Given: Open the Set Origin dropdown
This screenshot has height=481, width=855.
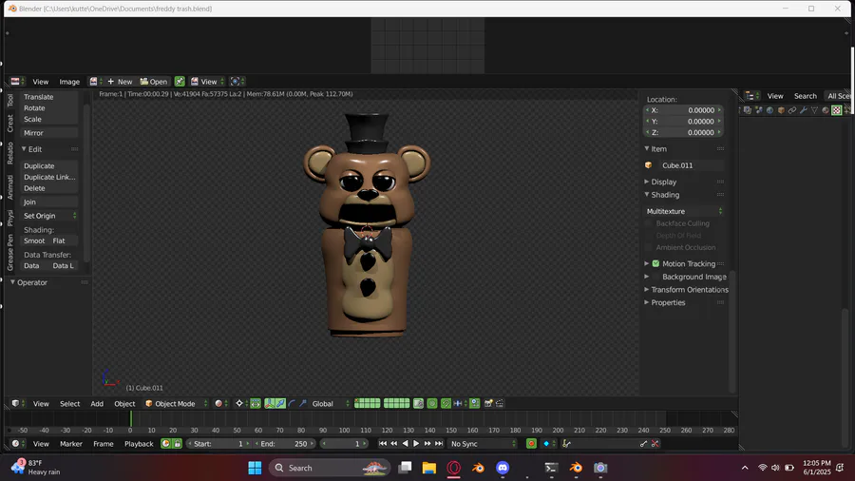Looking at the screenshot, I should [x=49, y=216].
